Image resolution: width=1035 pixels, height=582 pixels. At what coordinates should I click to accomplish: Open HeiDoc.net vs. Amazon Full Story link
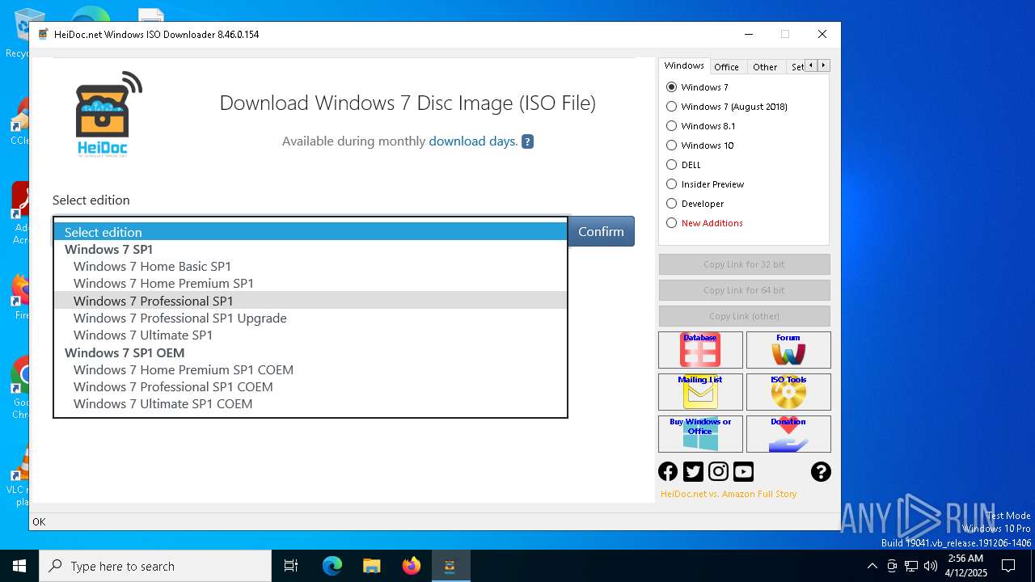click(729, 494)
